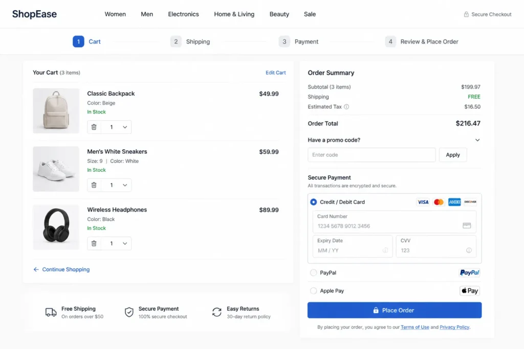Viewport: 524px width, 349px height.
Task: Remove Classic Backpack with trash icon
Action: click(94, 127)
